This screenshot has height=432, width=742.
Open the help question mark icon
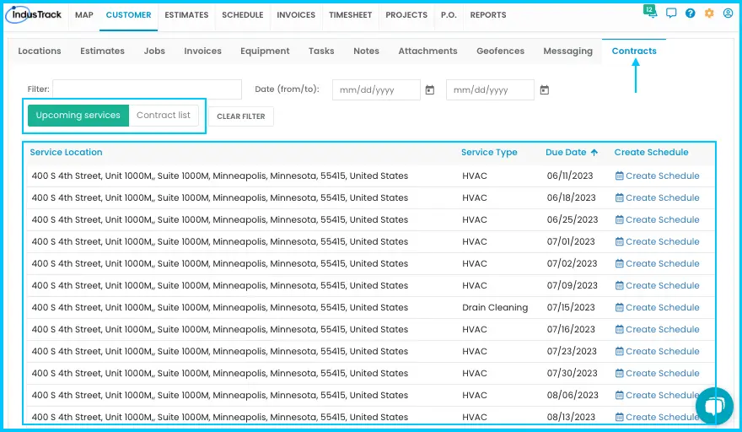click(690, 13)
